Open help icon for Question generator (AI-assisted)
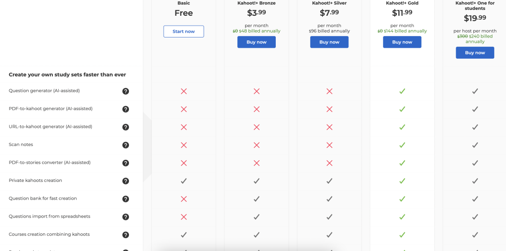Viewport: 506px width, 251px height. point(126,91)
